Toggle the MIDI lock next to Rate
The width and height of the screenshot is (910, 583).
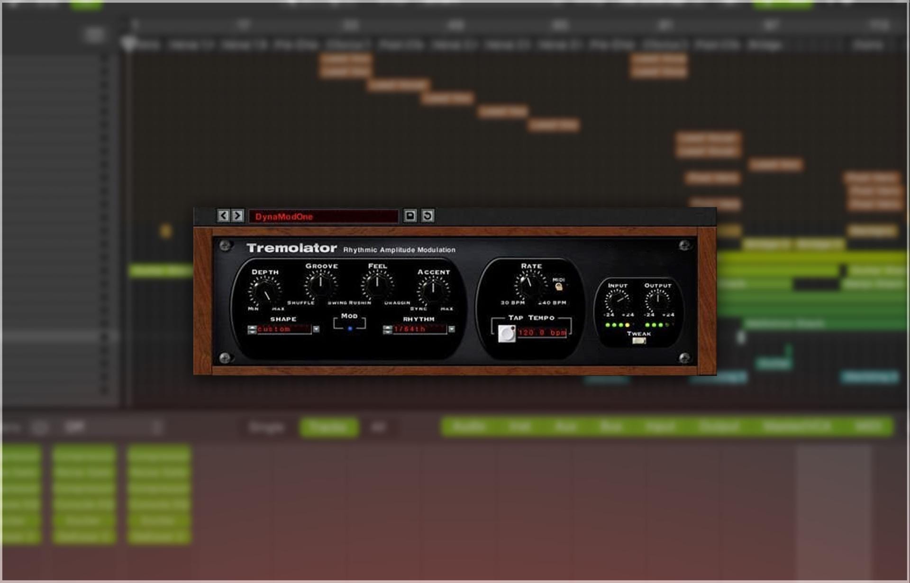click(559, 286)
